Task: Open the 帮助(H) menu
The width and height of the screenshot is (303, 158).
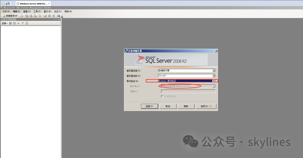Action: pyautogui.click(x=68, y=12)
